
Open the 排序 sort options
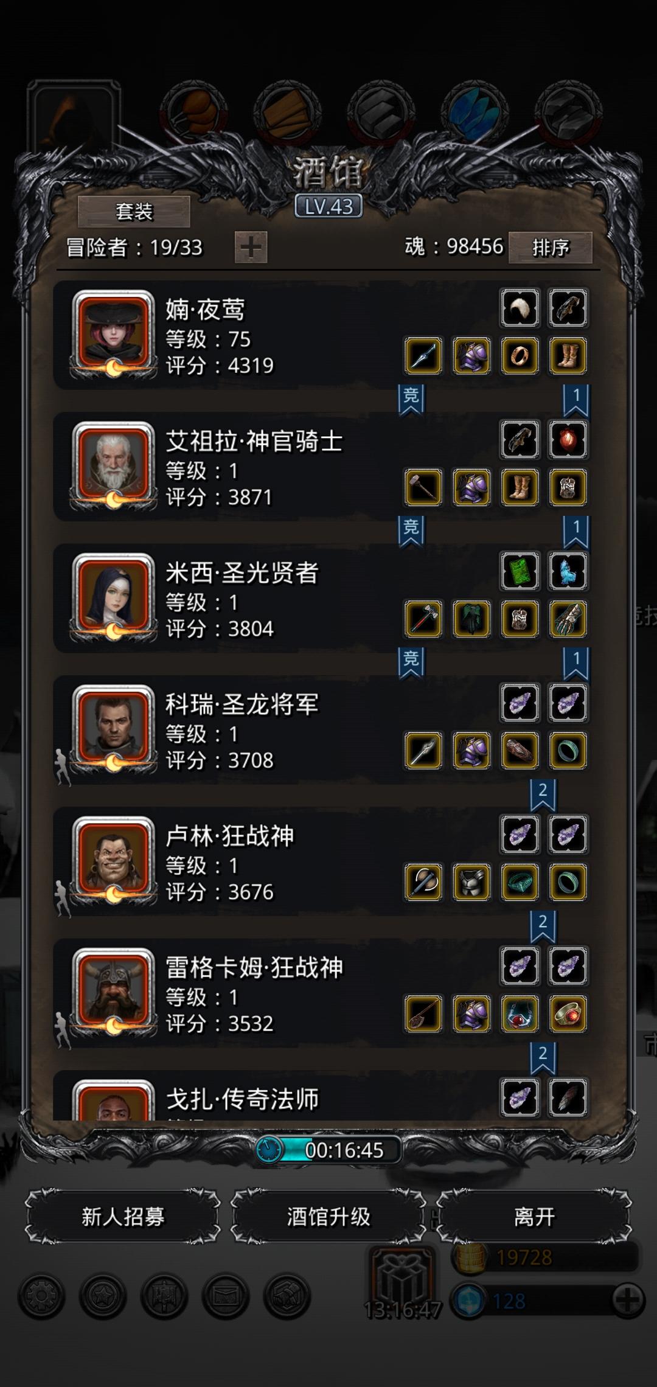(x=551, y=247)
